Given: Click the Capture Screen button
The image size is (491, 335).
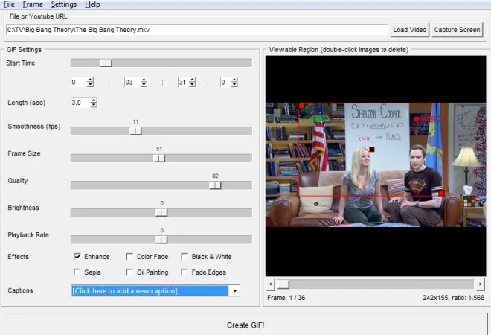Looking at the screenshot, I should 458,30.
